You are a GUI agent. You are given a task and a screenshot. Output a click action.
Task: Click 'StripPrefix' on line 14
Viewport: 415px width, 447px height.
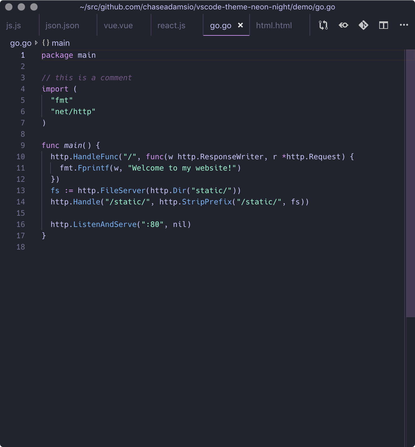click(x=207, y=202)
